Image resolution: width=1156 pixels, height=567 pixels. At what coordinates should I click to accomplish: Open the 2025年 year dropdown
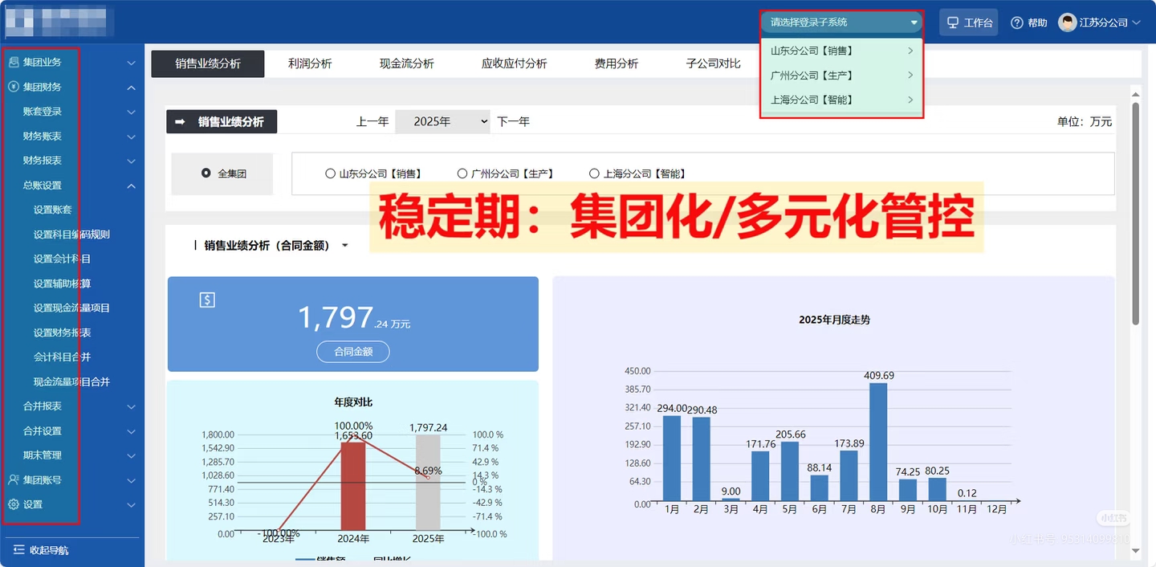pos(443,121)
